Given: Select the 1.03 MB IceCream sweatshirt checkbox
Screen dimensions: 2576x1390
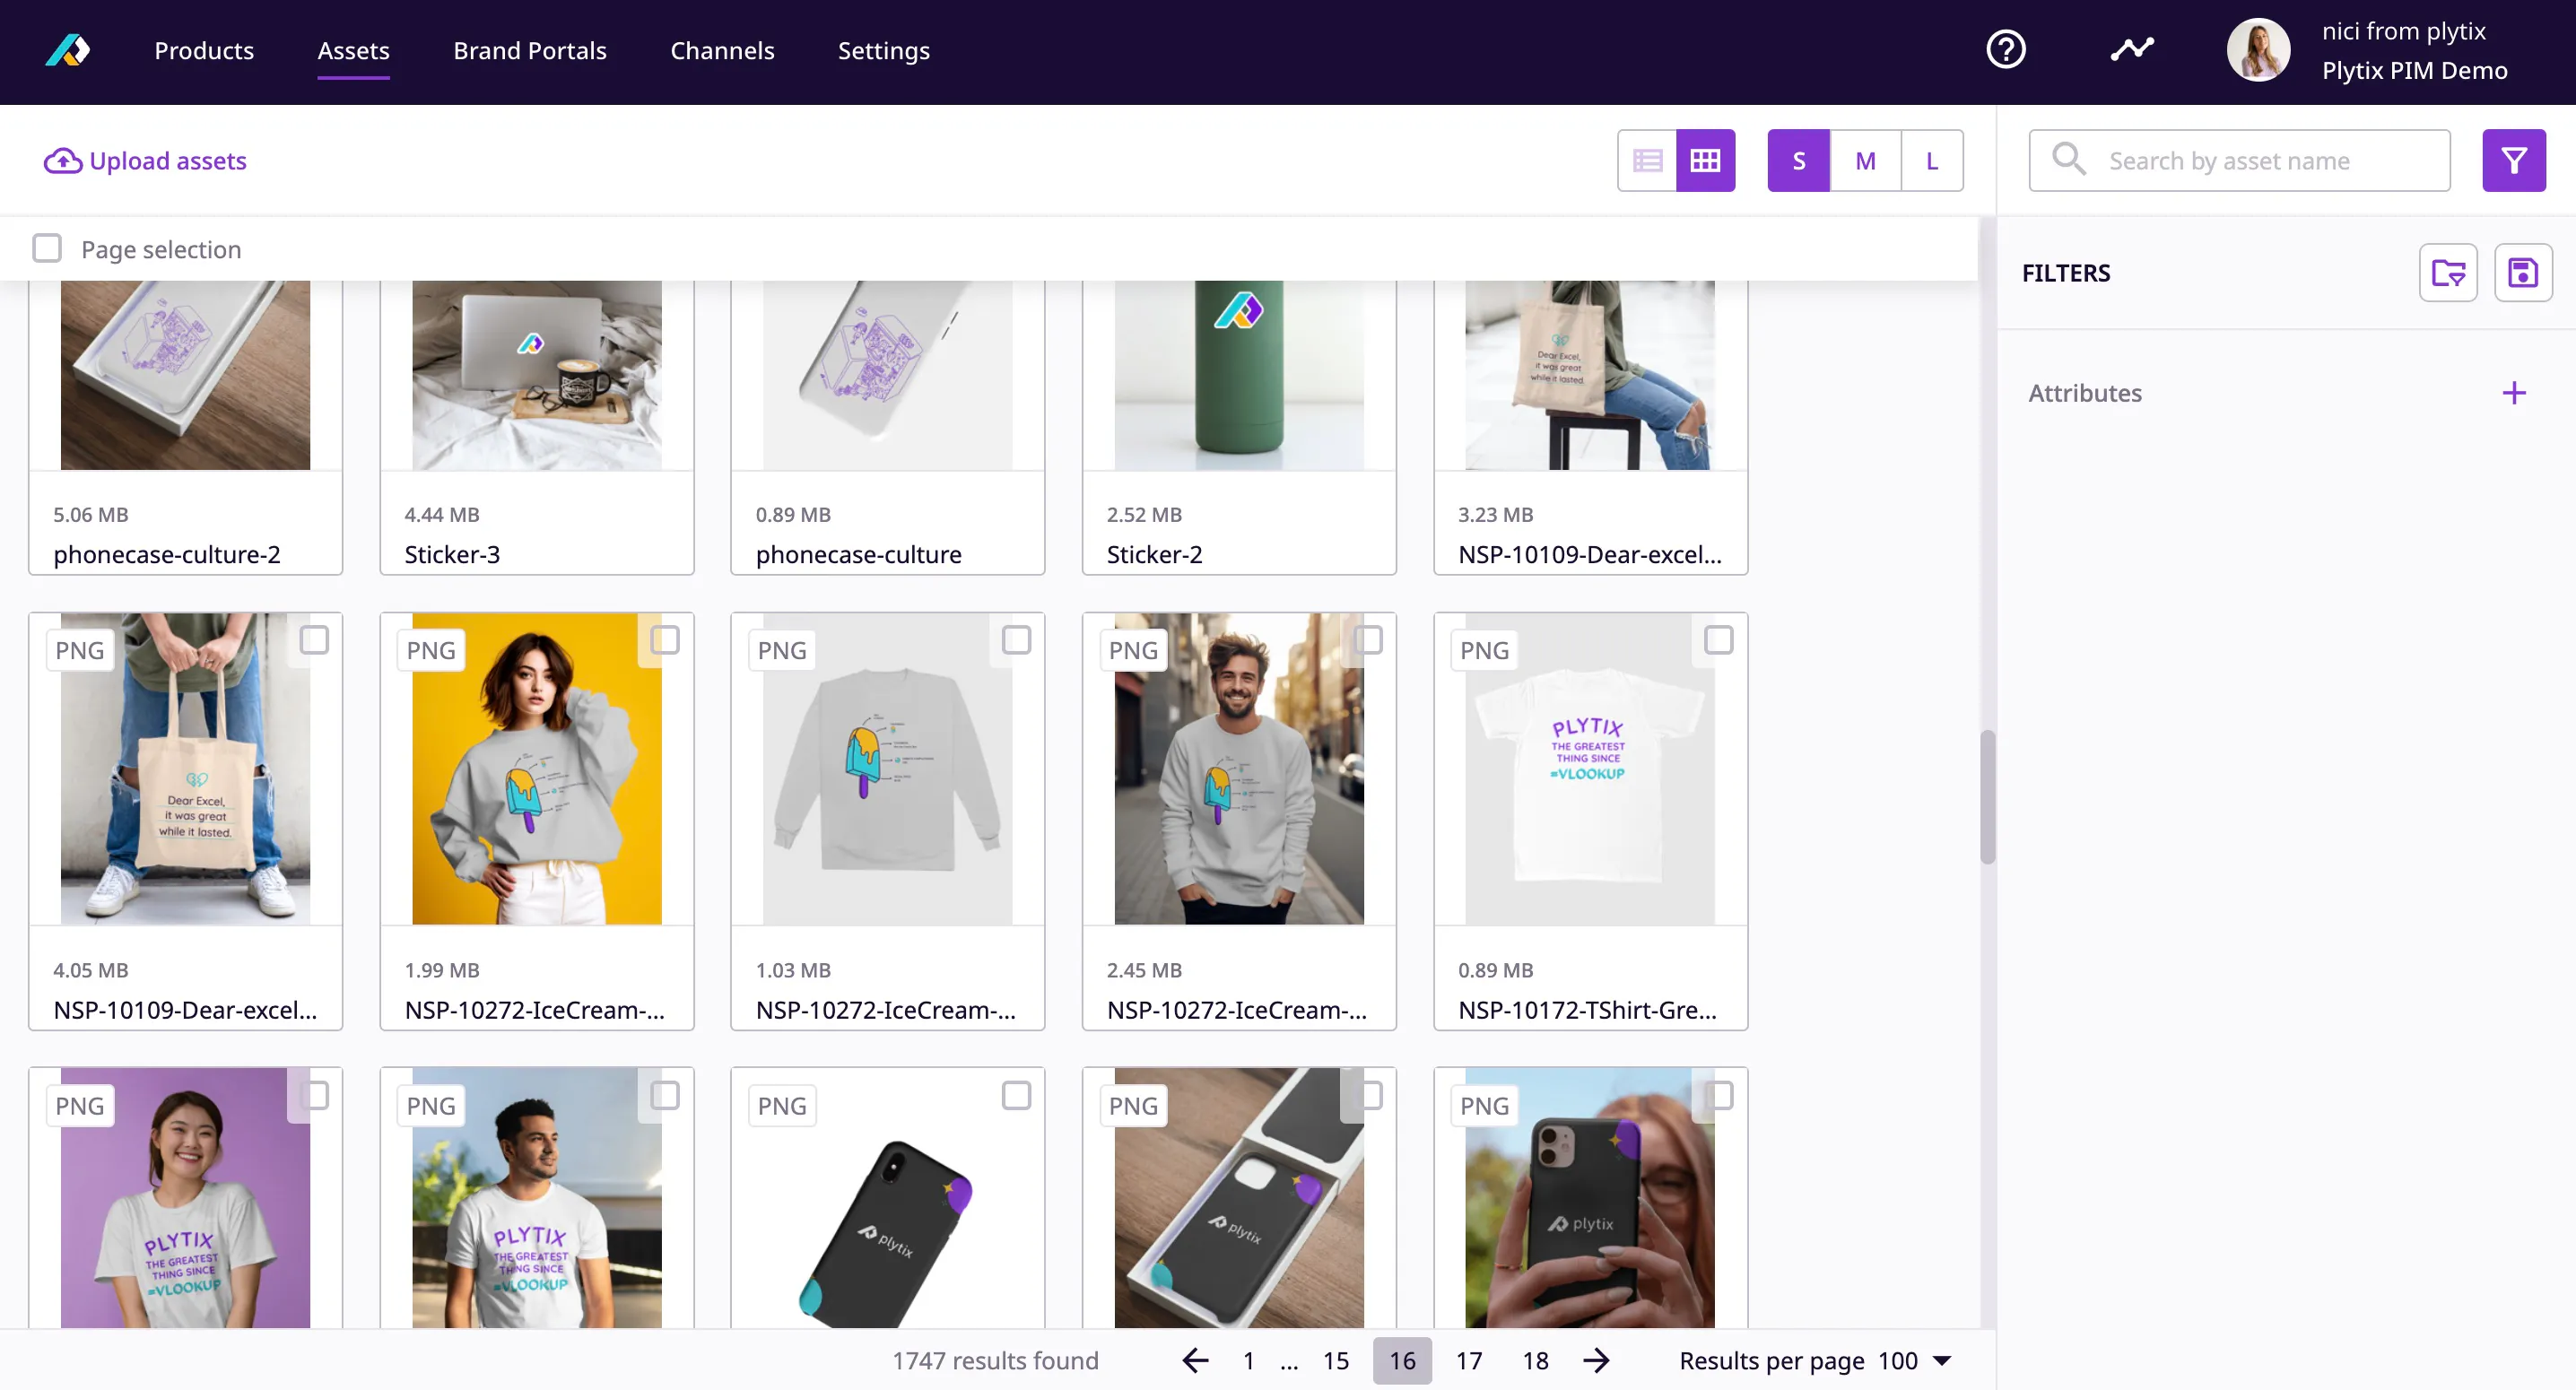Looking at the screenshot, I should click(x=1016, y=640).
